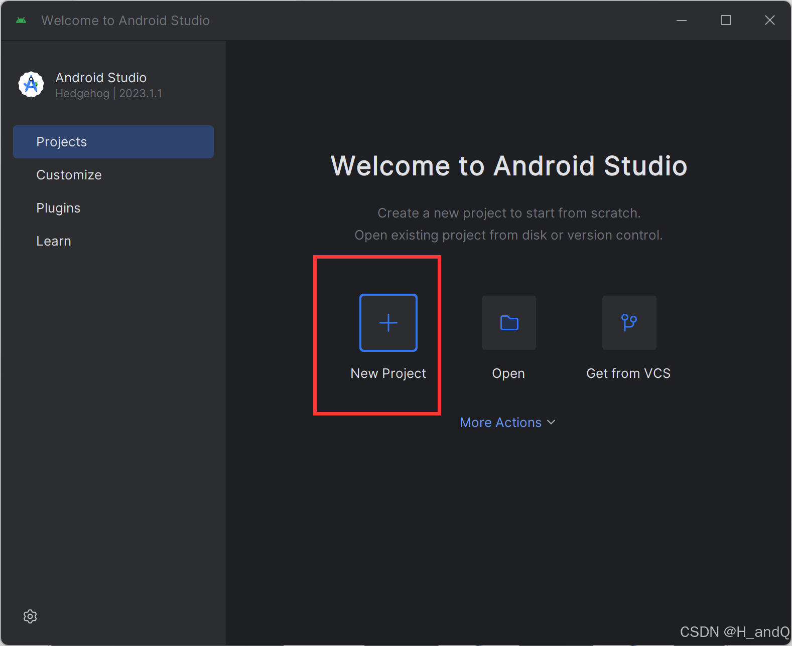Screen dimensions: 792x646
Task: Go to the Learn tab
Action: coord(113,241)
